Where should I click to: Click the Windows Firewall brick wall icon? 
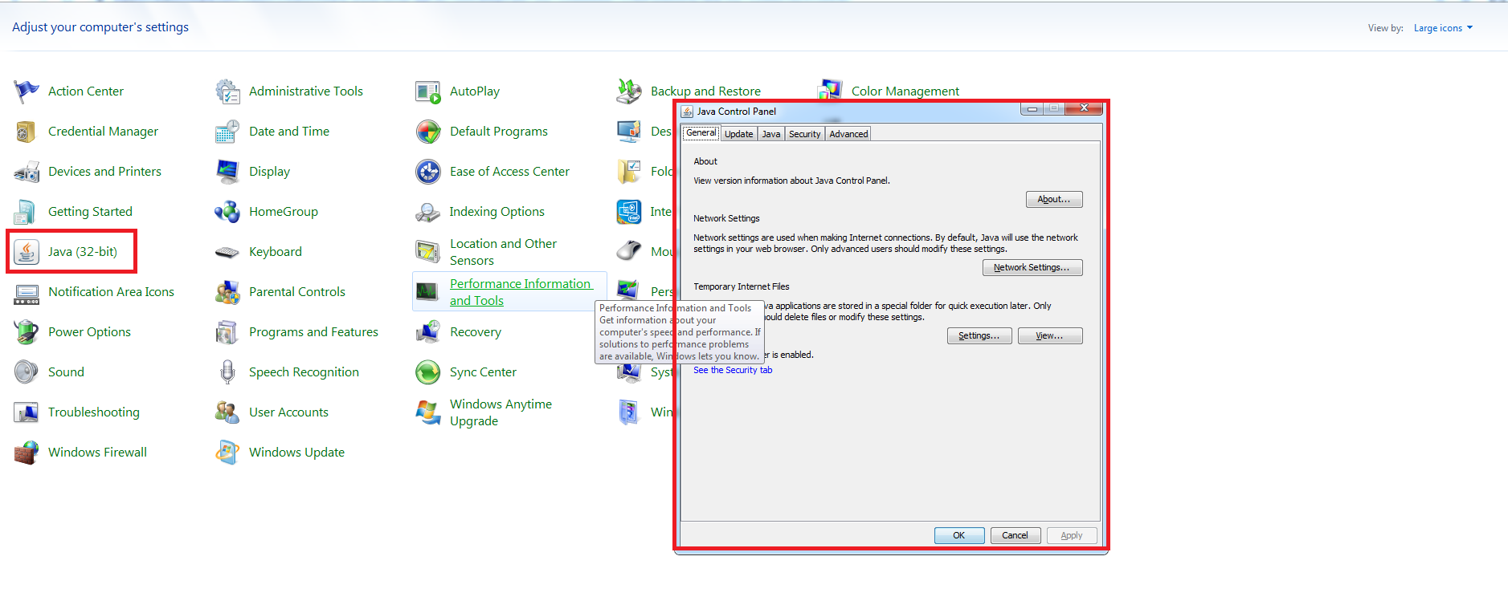pos(27,453)
